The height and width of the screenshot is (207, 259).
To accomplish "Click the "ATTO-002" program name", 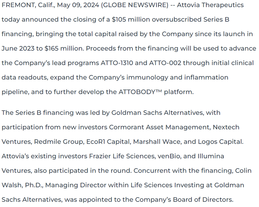I will coord(164,63).
